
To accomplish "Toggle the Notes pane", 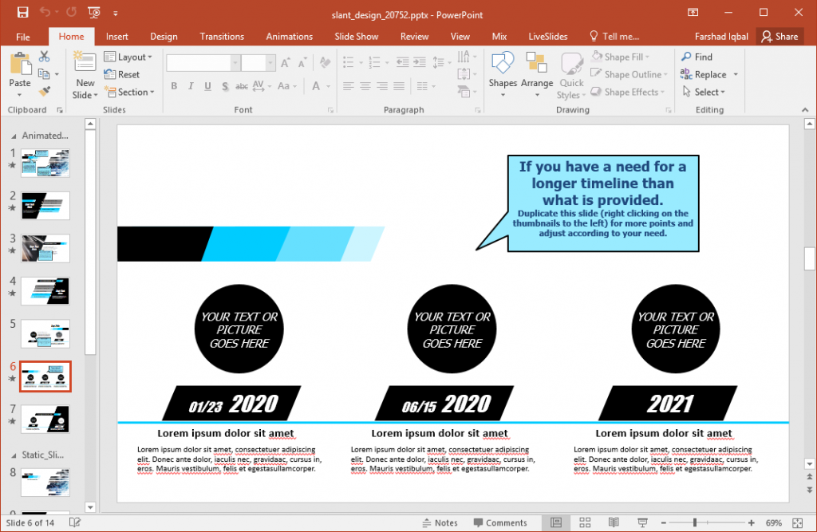I will click(440, 522).
